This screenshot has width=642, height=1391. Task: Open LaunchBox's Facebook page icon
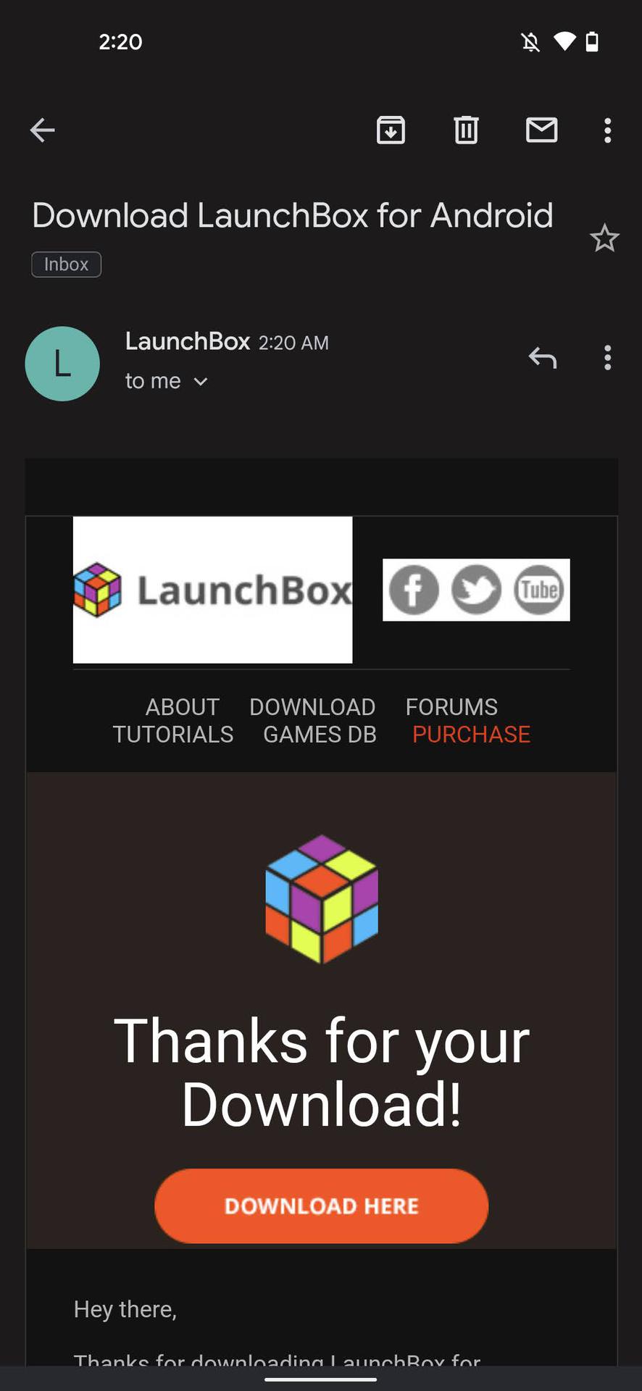[414, 590]
